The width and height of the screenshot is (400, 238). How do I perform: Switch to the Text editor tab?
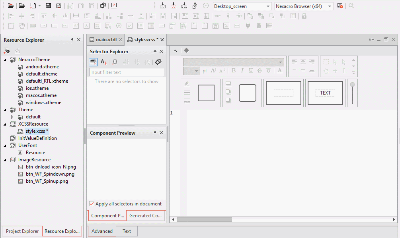[x=127, y=231]
